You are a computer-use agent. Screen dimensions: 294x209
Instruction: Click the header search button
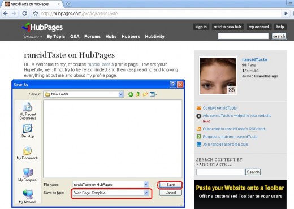[279, 36]
